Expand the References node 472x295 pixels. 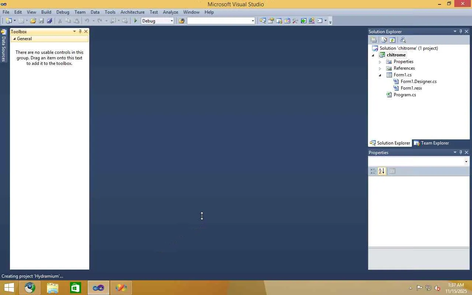[x=380, y=69]
